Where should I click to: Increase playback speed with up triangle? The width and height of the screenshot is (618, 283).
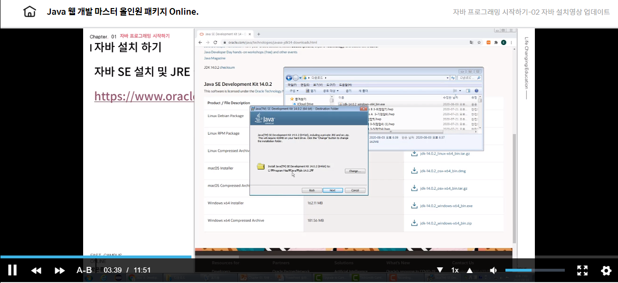(x=469, y=270)
